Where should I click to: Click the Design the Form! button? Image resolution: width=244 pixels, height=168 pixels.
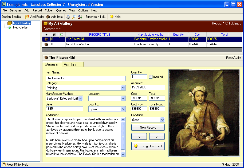pyautogui.click(x=148, y=146)
